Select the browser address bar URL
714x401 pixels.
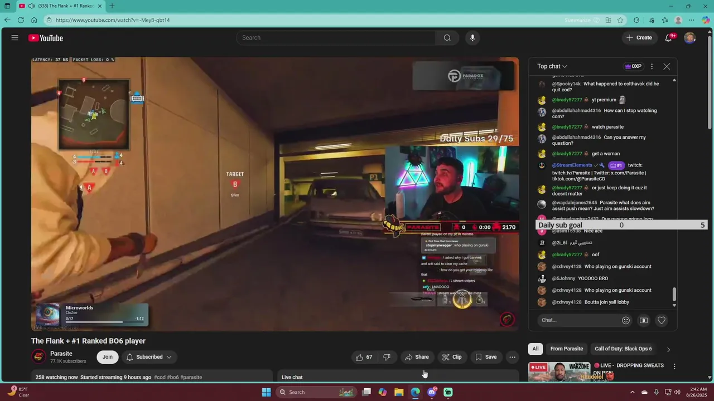tap(113, 20)
